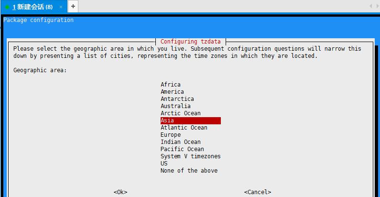Click the green status dot on the session tab
The height and width of the screenshot is (197, 380).
pos(7,7)
